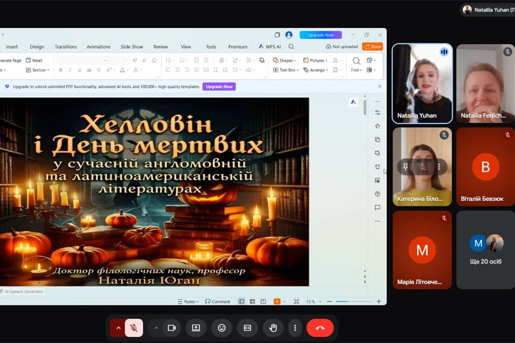This screenshot has width=515, height=343.
Task: Open the Notes pane from status bar
Action: pyautogui.click(x=188, y=301)
